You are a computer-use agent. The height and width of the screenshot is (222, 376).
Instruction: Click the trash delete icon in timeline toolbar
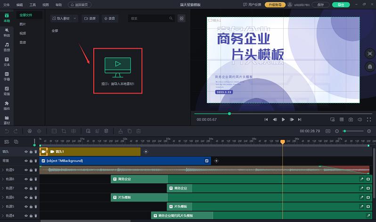(139, 131)
